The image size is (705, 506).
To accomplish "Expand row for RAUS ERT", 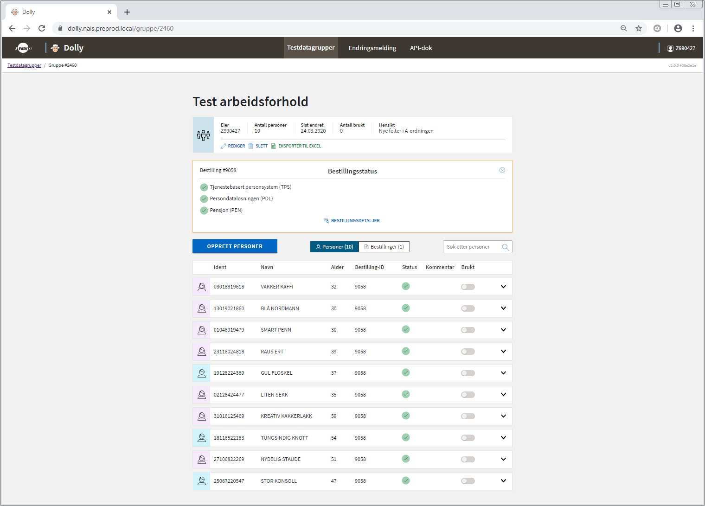I will click(503, 352).
